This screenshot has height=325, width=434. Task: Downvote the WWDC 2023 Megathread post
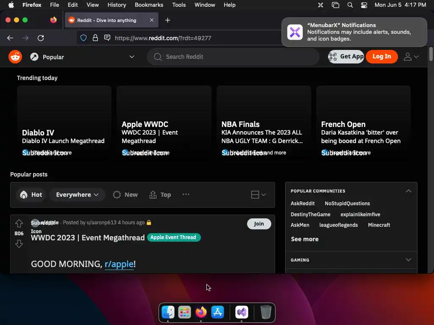coord(19,244)
